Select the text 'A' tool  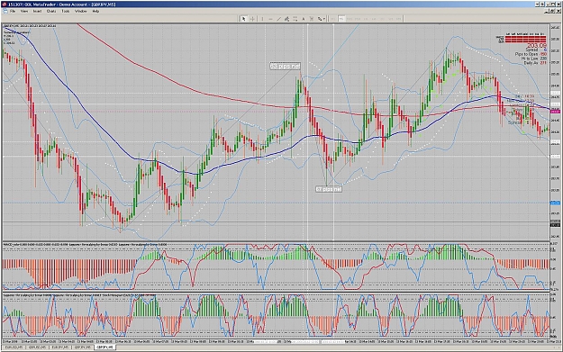tap(304, 19)
